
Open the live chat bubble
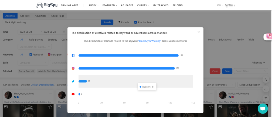click(x=262, y=109)
